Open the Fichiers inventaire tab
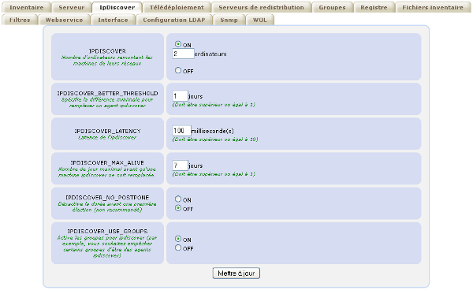473x290 pixels. pyautogui.click(x=433, y=8)
